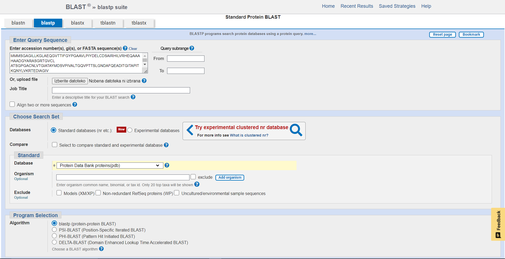The image size is (505, 259).
Task: Click the Add organism button
Action: [x=230, y=177]
